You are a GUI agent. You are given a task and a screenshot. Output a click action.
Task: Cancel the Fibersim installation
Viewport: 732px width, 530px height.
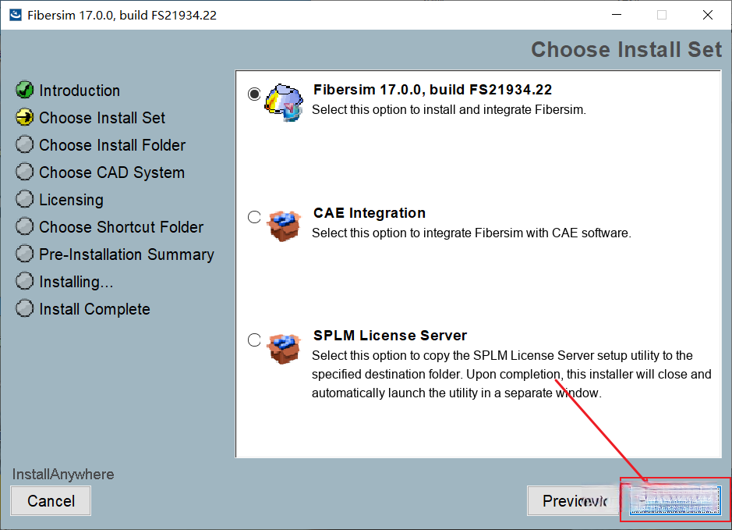pos(51,500)
